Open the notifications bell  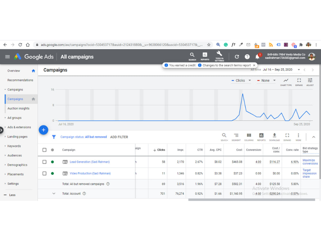point(257,57)
